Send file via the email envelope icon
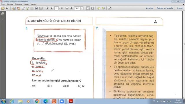The image size is (185, 104). pos(41,8)
